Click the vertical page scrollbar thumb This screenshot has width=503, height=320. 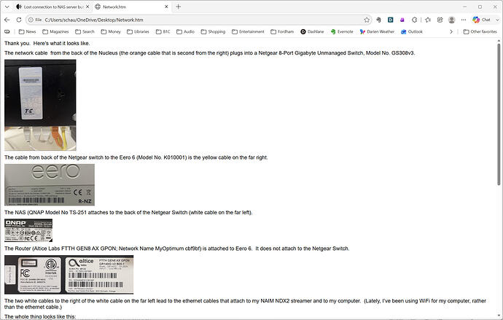click(x=499, y=114)
